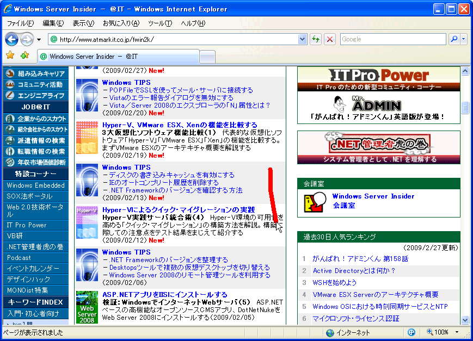This screenshot has width=473, height=341.
Task: Click the page scrollbar up arrow
Action: (465, 71)
